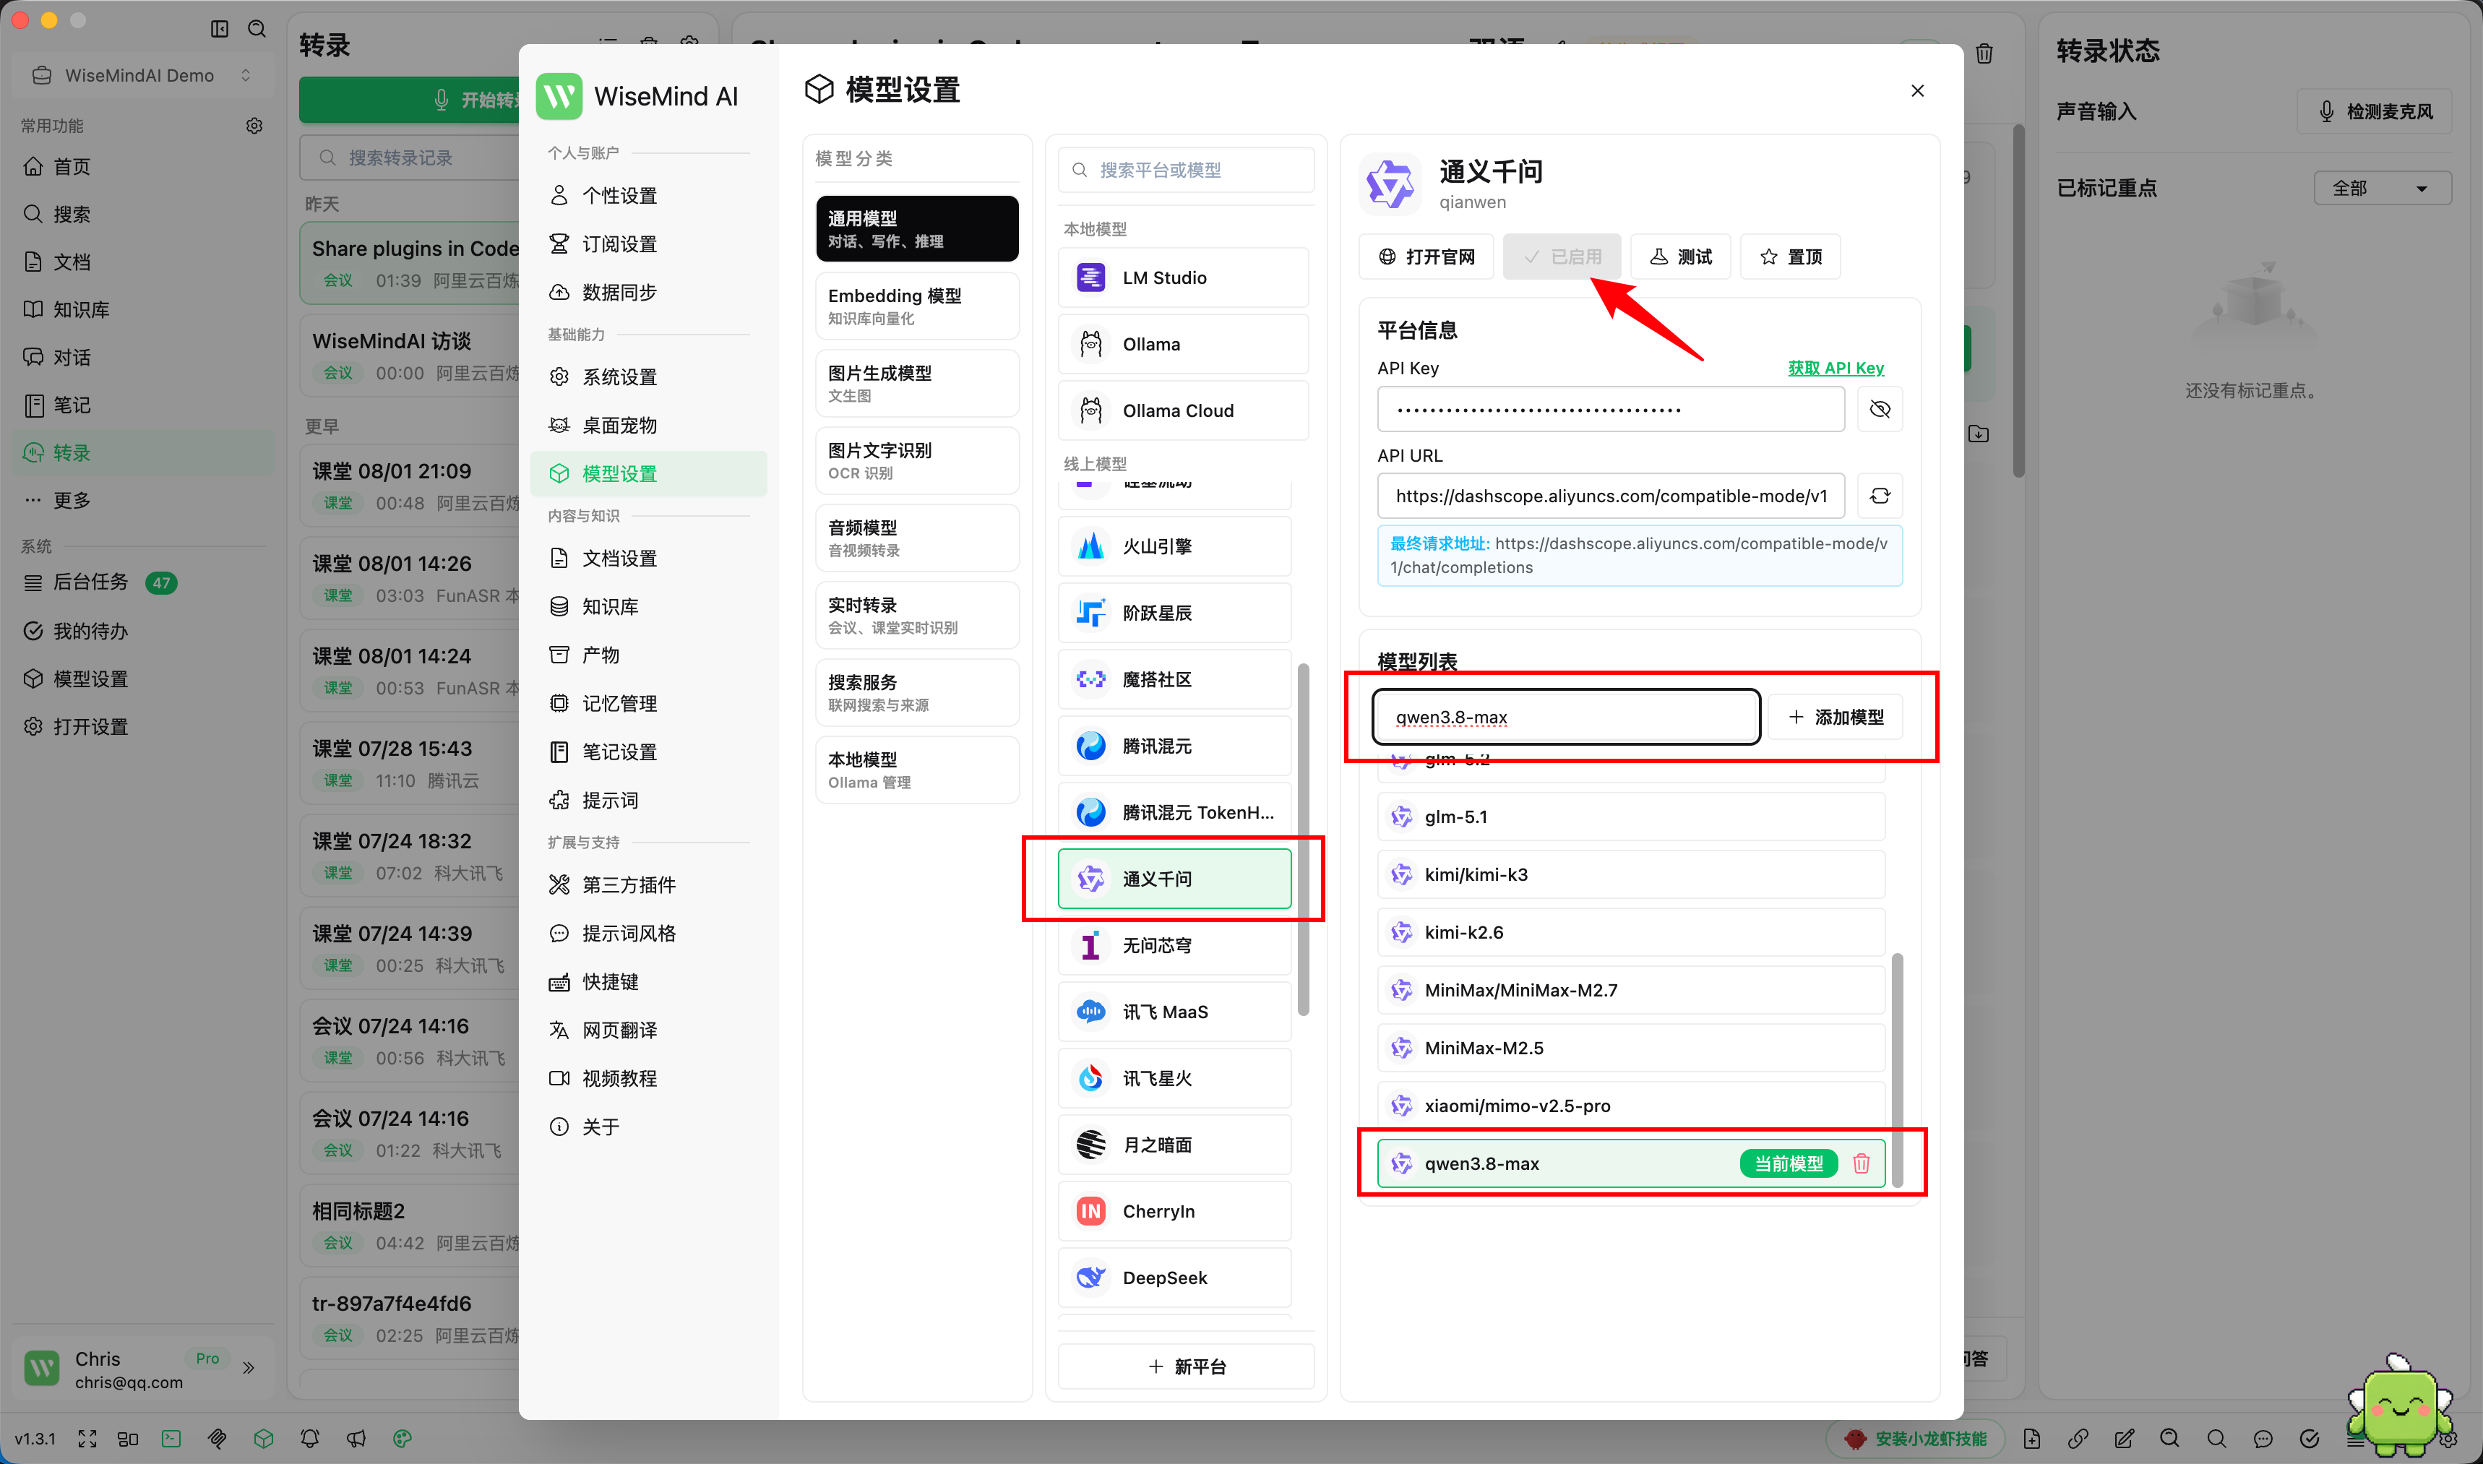The width and height of the screenshot is (2483, 1464).
Task: Select the 火山引擎 platform
Action: 1175,546
